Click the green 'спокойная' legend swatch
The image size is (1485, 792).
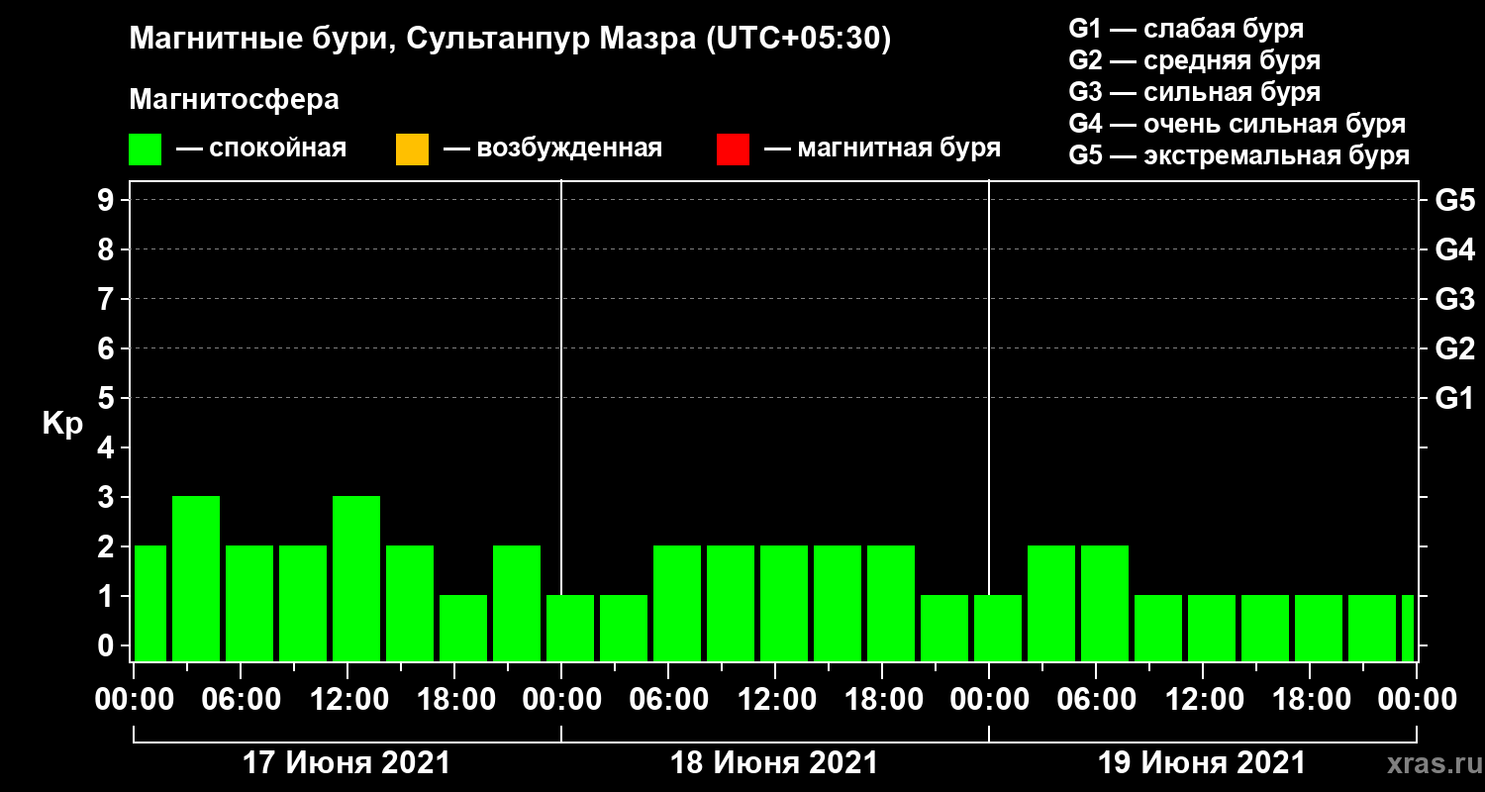click(x=146, y=149)
